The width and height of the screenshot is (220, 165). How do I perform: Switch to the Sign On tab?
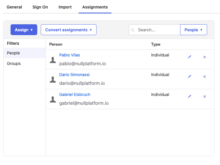[40, 7]
